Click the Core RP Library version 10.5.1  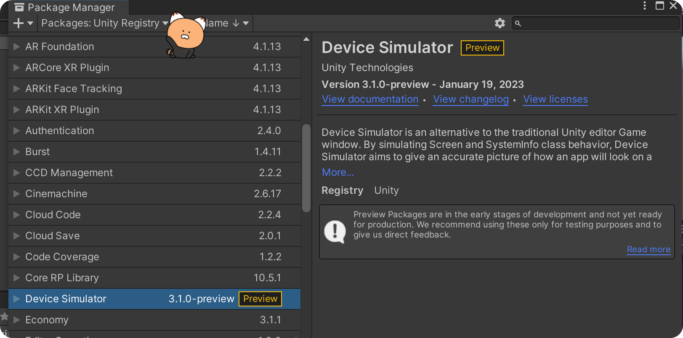[267, 278]
